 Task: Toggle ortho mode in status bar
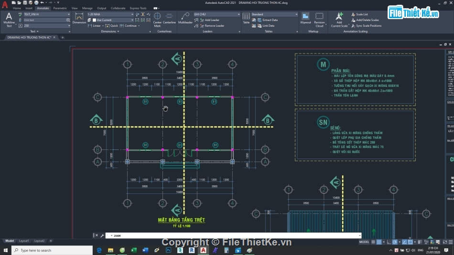(389, 242)
